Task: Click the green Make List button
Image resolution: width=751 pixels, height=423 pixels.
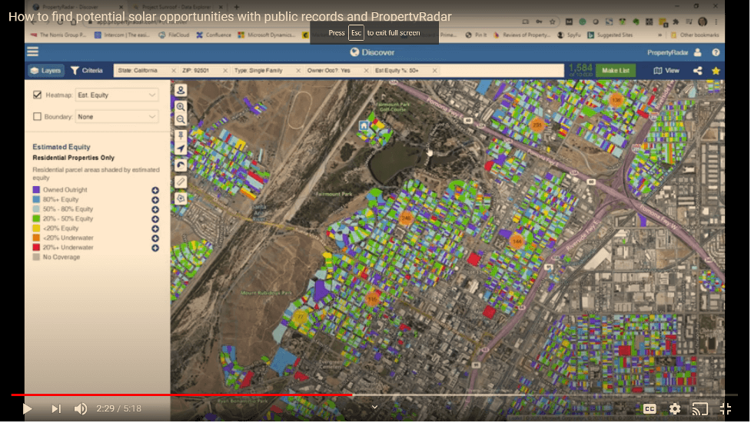Action: (616, 71)
